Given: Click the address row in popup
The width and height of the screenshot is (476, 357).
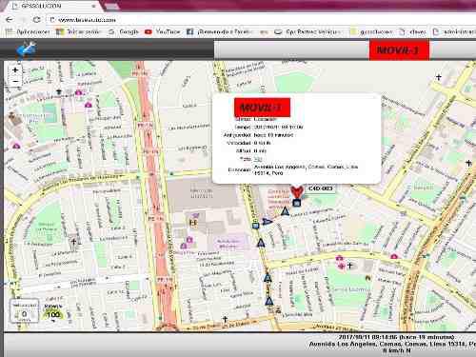Looking at the screenshot, I should pyautogui.click(x=292, y=169).
